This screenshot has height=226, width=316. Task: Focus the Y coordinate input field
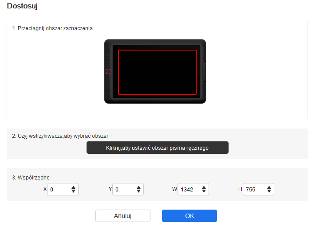[124, 190]
